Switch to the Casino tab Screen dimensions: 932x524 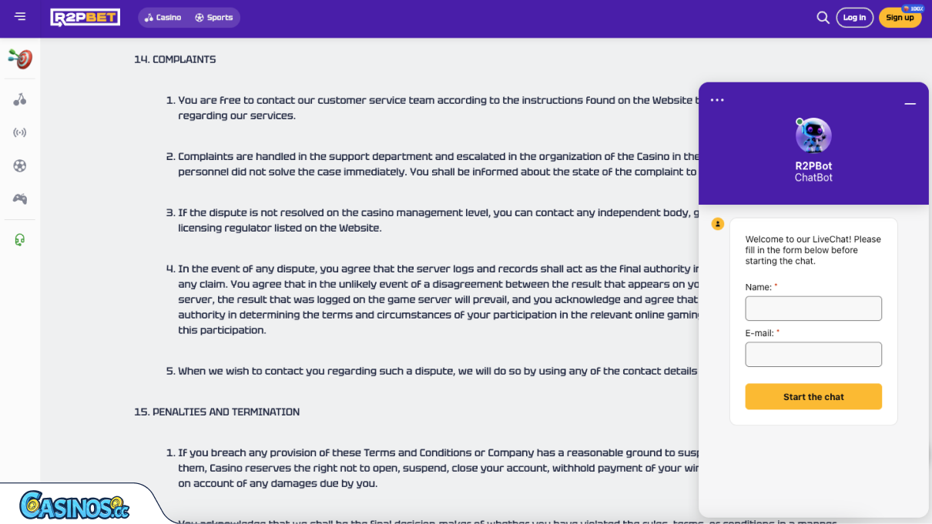pyautogui.click(x=163, y=18)
